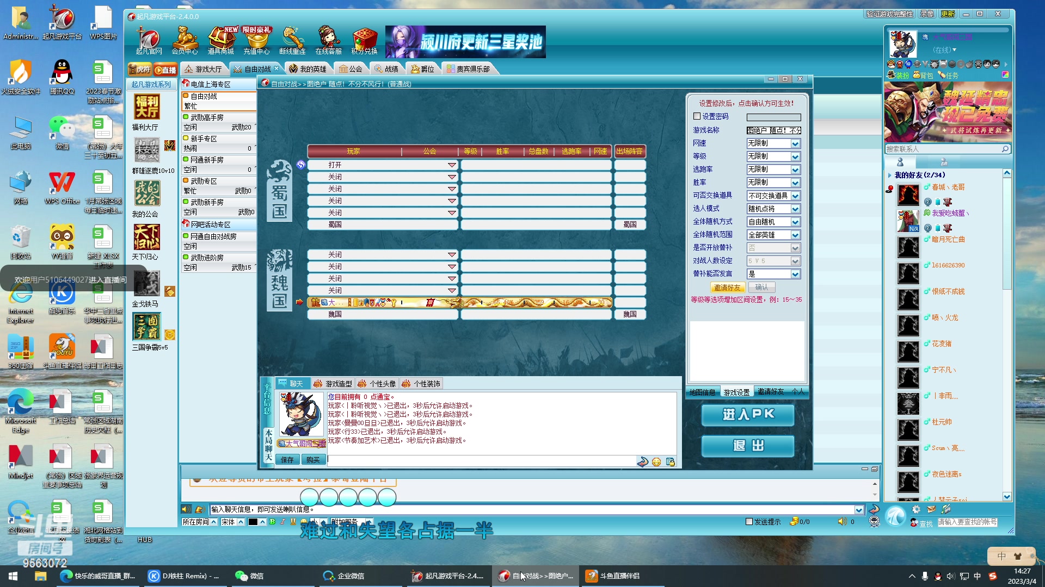Screen dimensions: 1045x587
Task: Toggle italic I in lobby chat toolbar
Action: click(x=282, y=522)
